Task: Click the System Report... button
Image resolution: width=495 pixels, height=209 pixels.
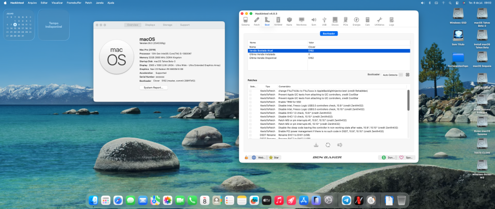Action: pos(153,88)
